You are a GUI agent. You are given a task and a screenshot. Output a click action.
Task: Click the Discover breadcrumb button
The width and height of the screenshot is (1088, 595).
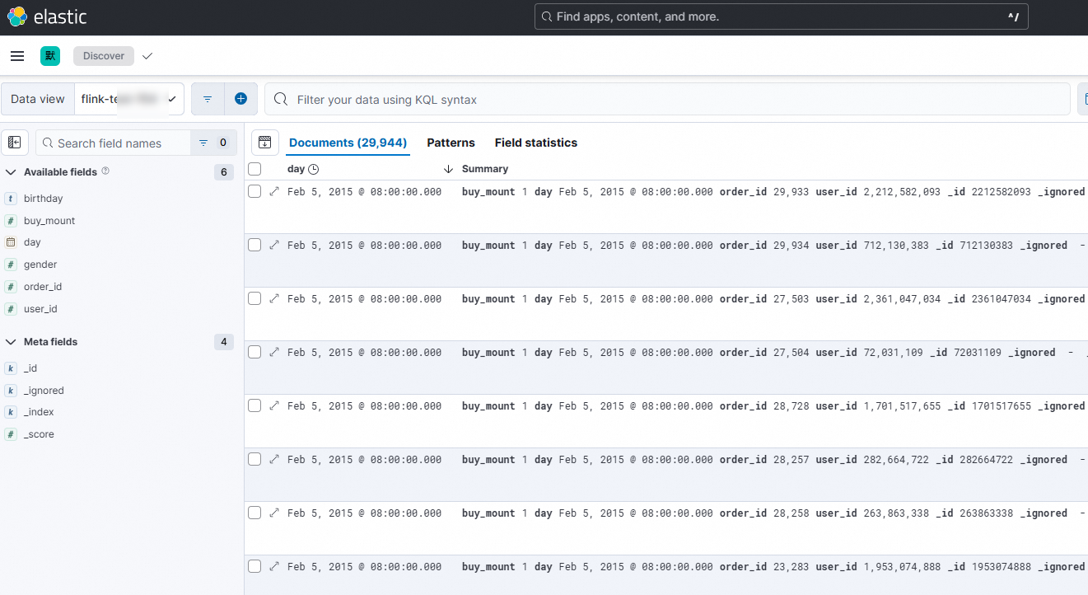(x=104, y=56)
